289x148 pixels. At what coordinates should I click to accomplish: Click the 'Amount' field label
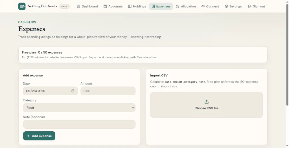pos(86,83)
